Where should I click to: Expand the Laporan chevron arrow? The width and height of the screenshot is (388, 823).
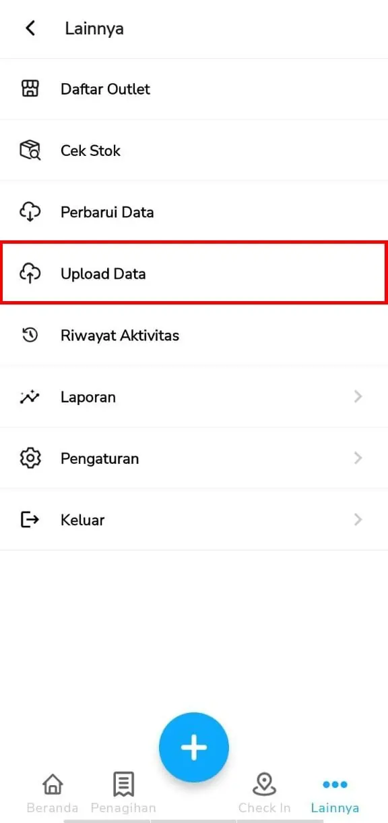(358, 396)
